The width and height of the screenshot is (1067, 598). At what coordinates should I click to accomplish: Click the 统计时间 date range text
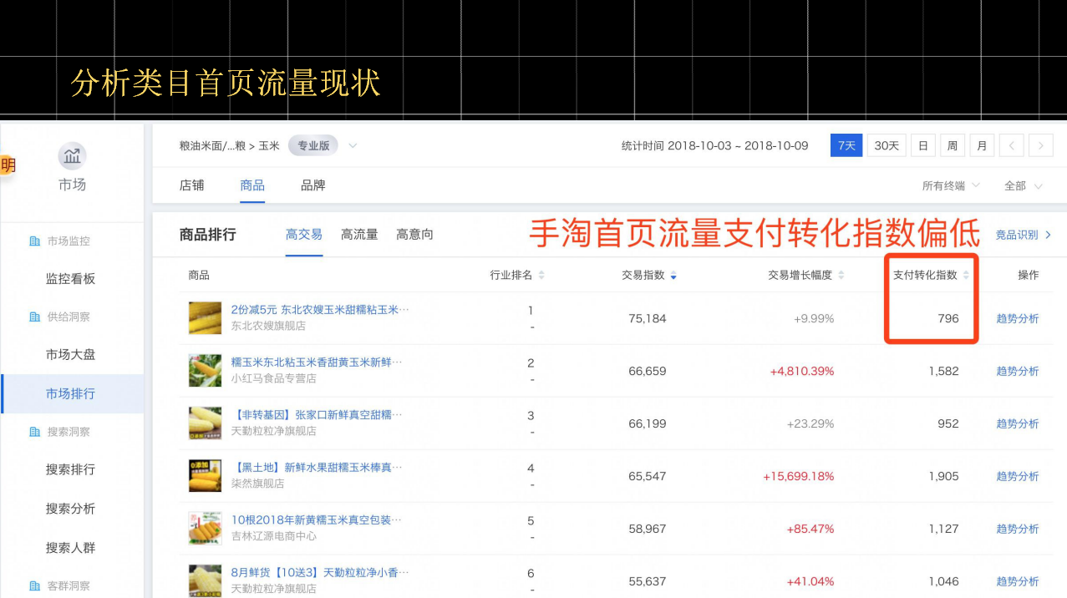(715, 145)
